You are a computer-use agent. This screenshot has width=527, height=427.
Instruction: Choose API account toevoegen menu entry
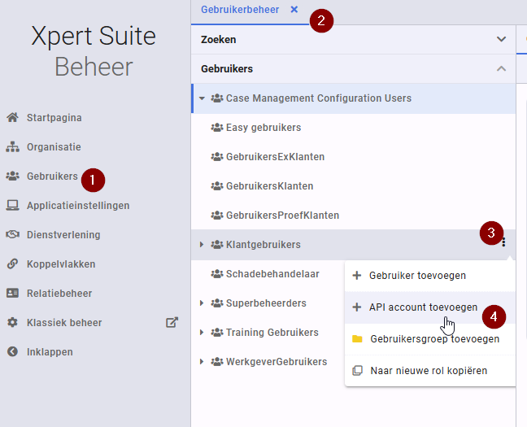(x=430, y=307)
